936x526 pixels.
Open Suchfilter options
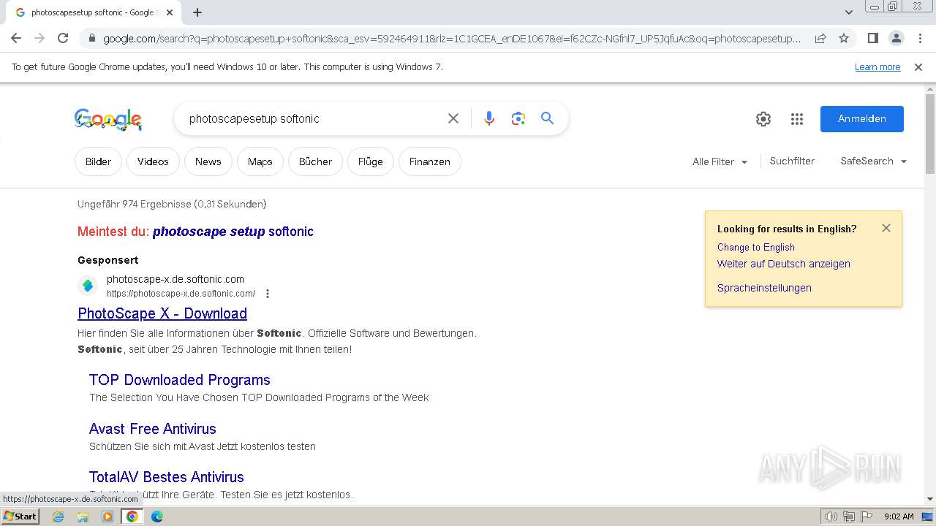pos(792,161)
